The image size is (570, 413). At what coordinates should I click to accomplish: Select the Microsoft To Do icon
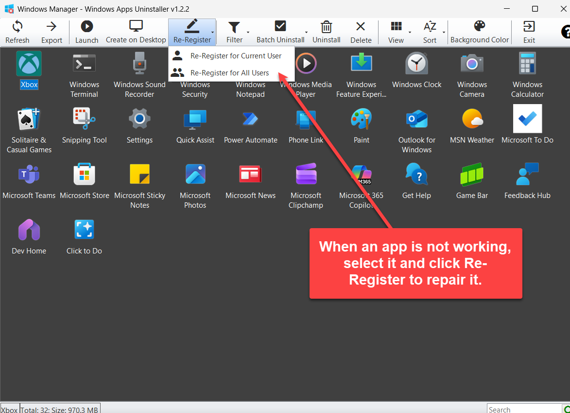[527, 119]
